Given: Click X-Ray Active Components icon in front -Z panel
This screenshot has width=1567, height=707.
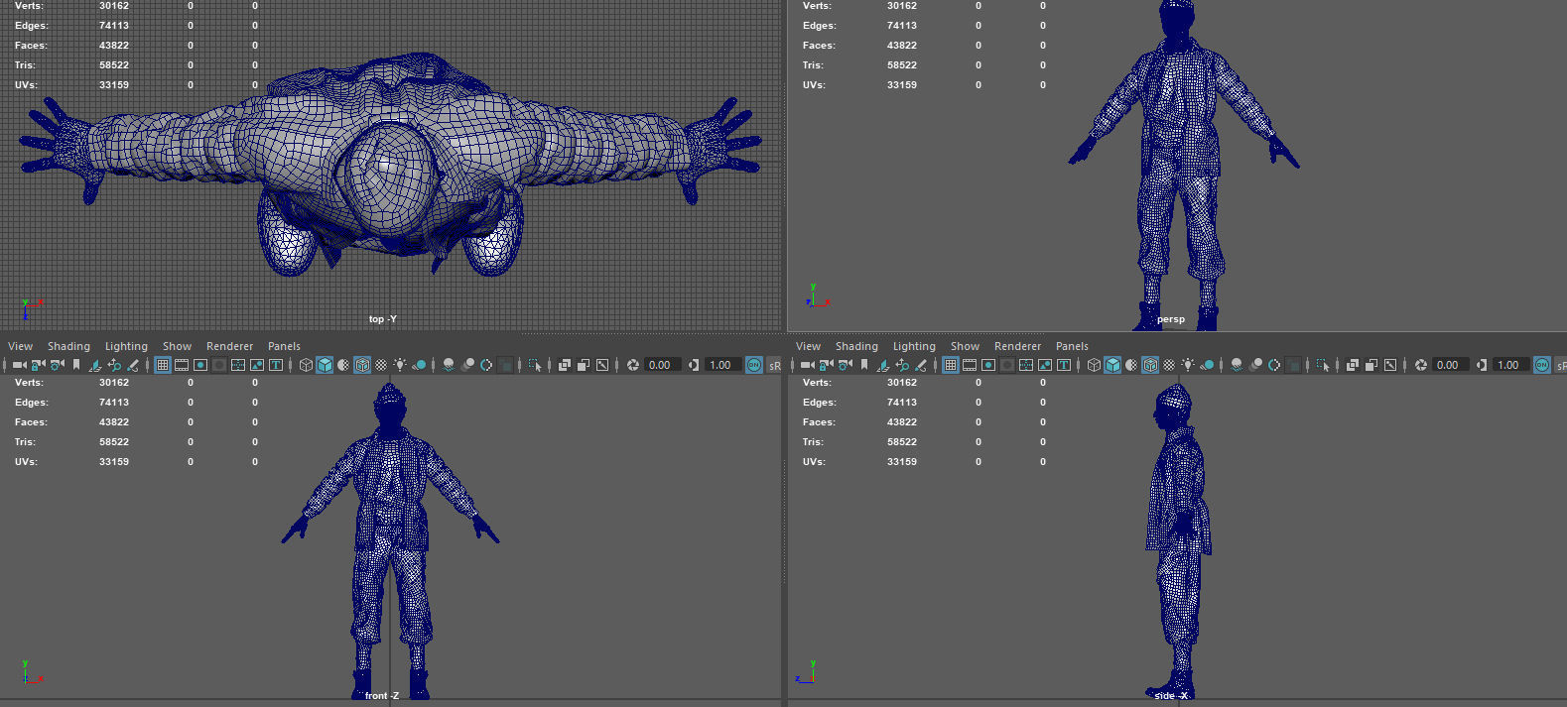Looking at the screenshot, I should click(x=584, y=365).
